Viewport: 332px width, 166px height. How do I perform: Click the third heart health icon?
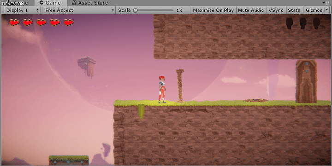point(41,22)
